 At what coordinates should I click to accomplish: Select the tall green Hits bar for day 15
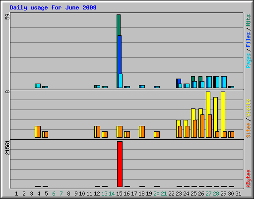118,25
